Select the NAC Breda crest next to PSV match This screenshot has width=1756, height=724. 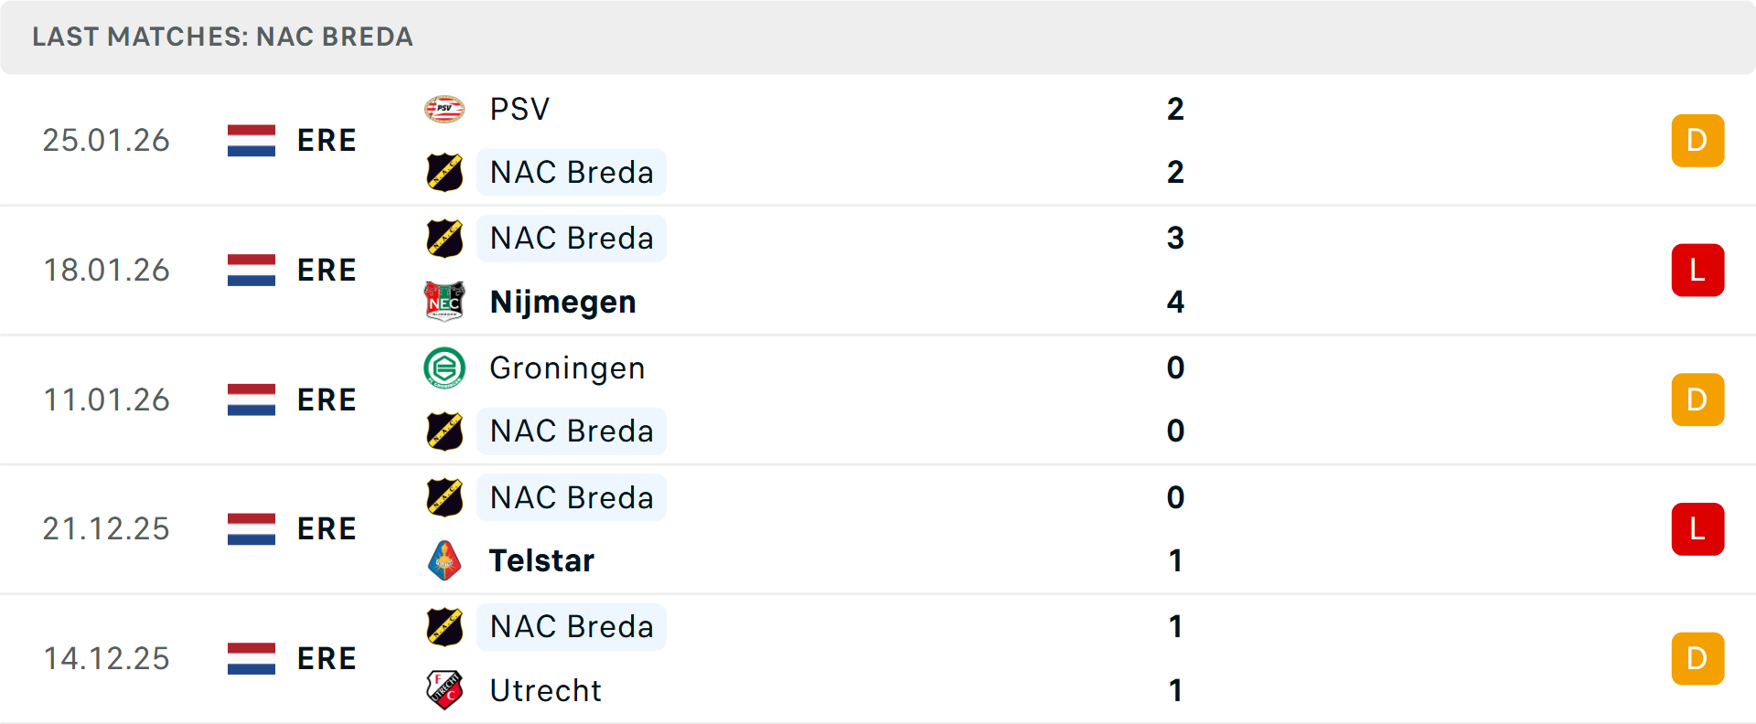pyautogui.click(x=445, y=172)
